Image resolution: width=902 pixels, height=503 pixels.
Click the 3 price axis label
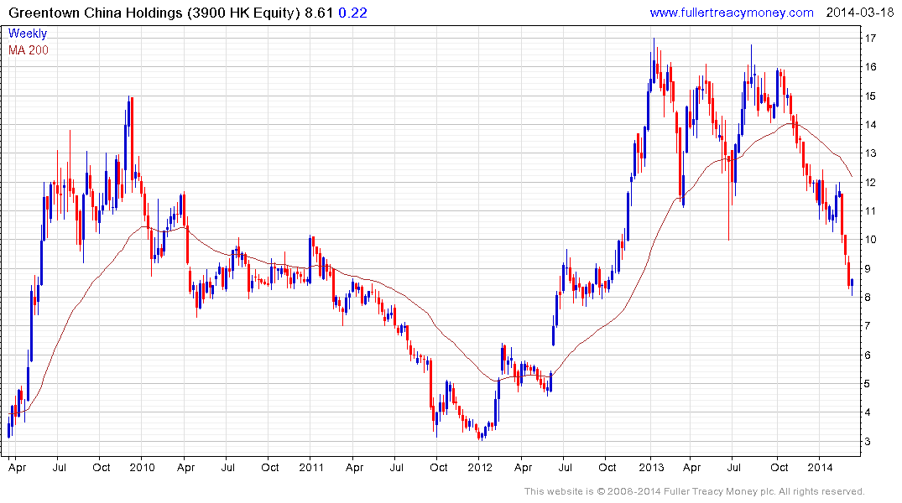(868, 442)
